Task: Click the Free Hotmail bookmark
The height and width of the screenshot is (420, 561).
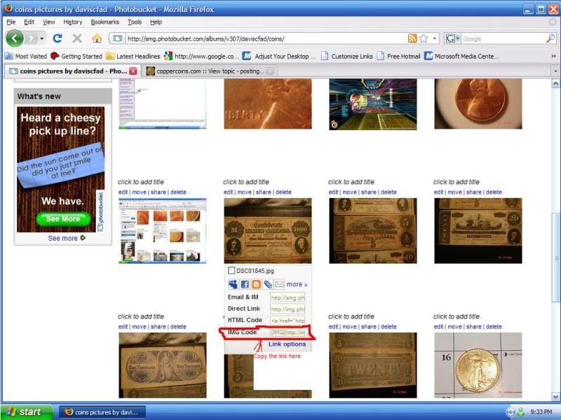Action: point(399,57)
